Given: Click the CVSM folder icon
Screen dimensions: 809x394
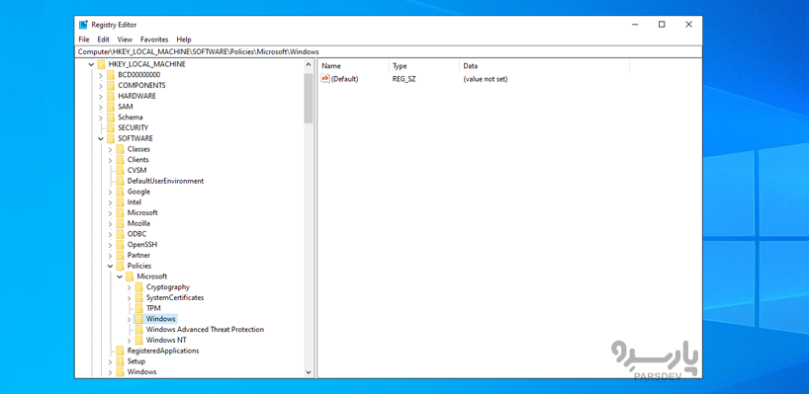Looking at the screenshot, I should [x=120, y=170].
